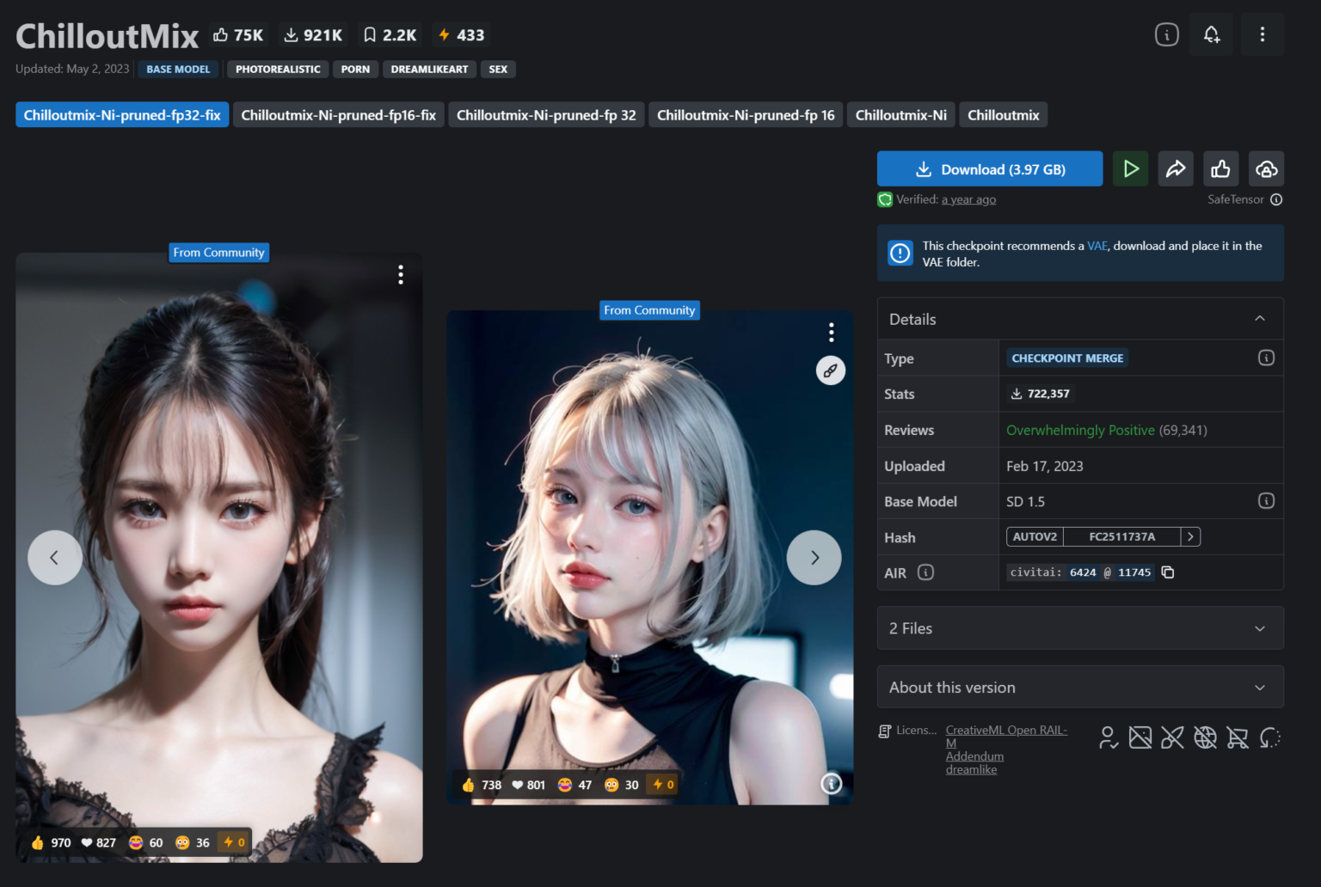Screen dimensions: 1321x887
Task: Click the thumbs-up like icon near SafeTensor label
Action: tap(1221, 168)
